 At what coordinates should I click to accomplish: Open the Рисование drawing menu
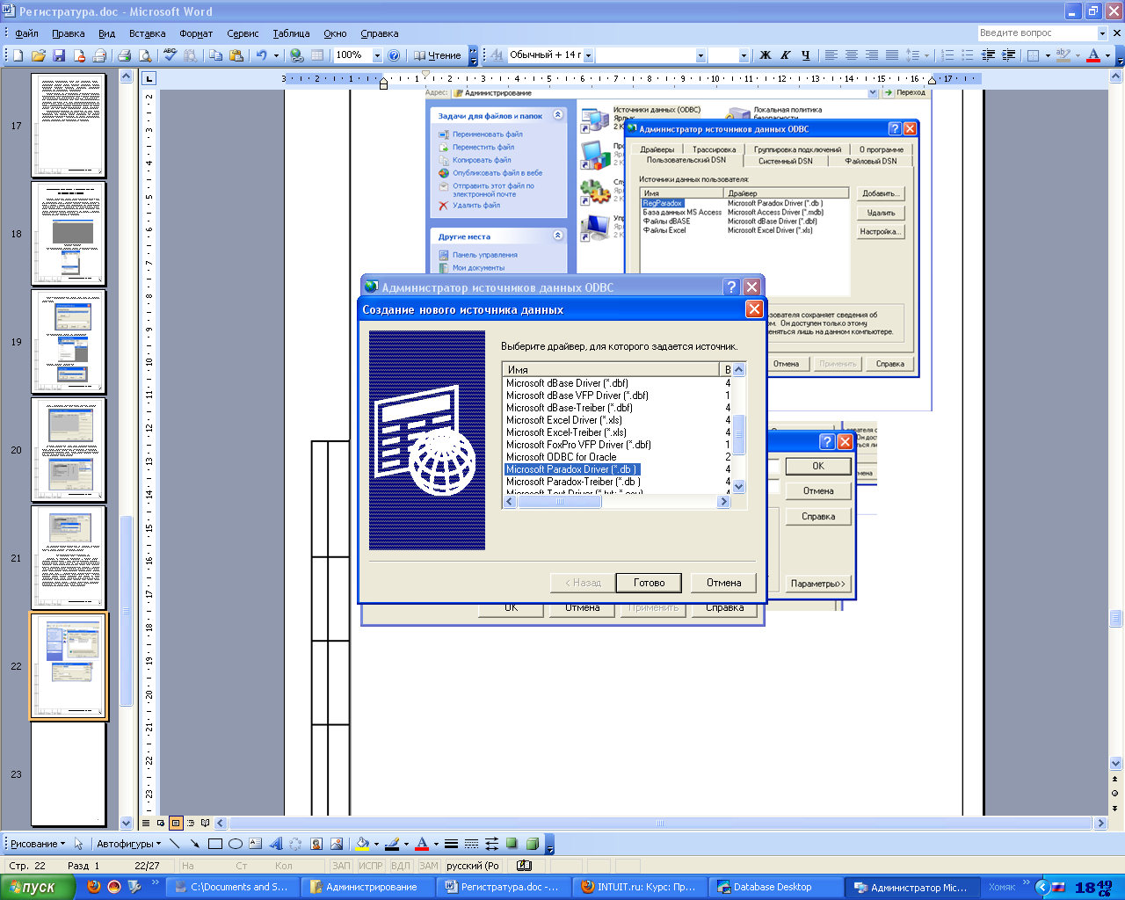pos(37,844)
